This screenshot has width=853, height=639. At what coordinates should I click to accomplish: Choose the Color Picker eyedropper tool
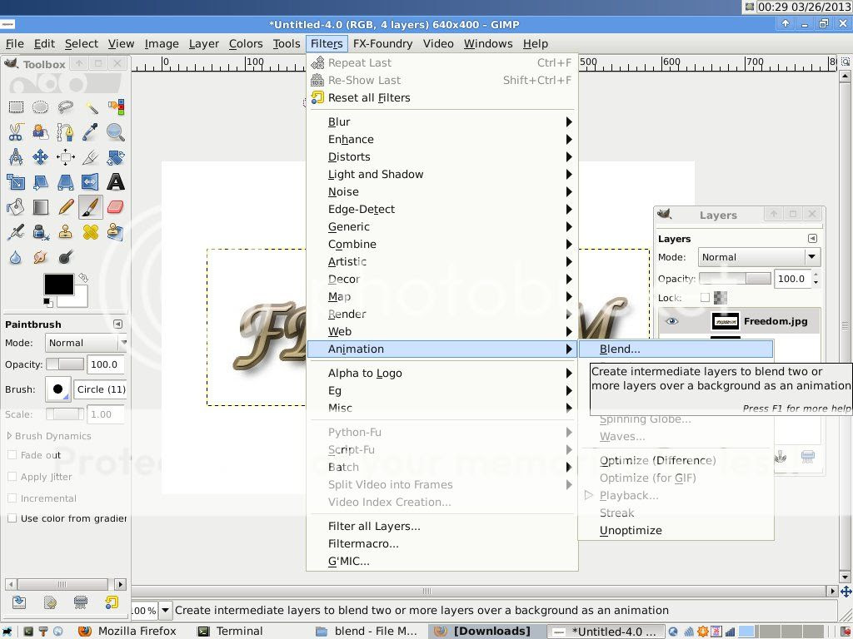click(91, 132)
